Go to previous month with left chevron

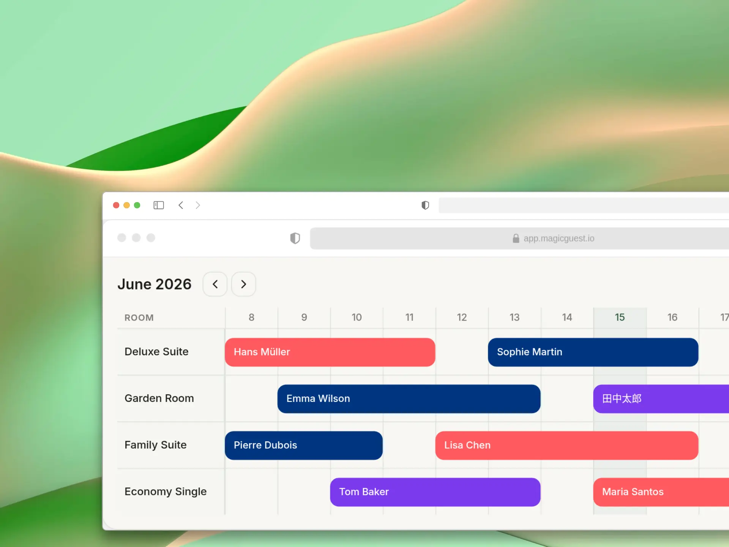tap(215, 284)
